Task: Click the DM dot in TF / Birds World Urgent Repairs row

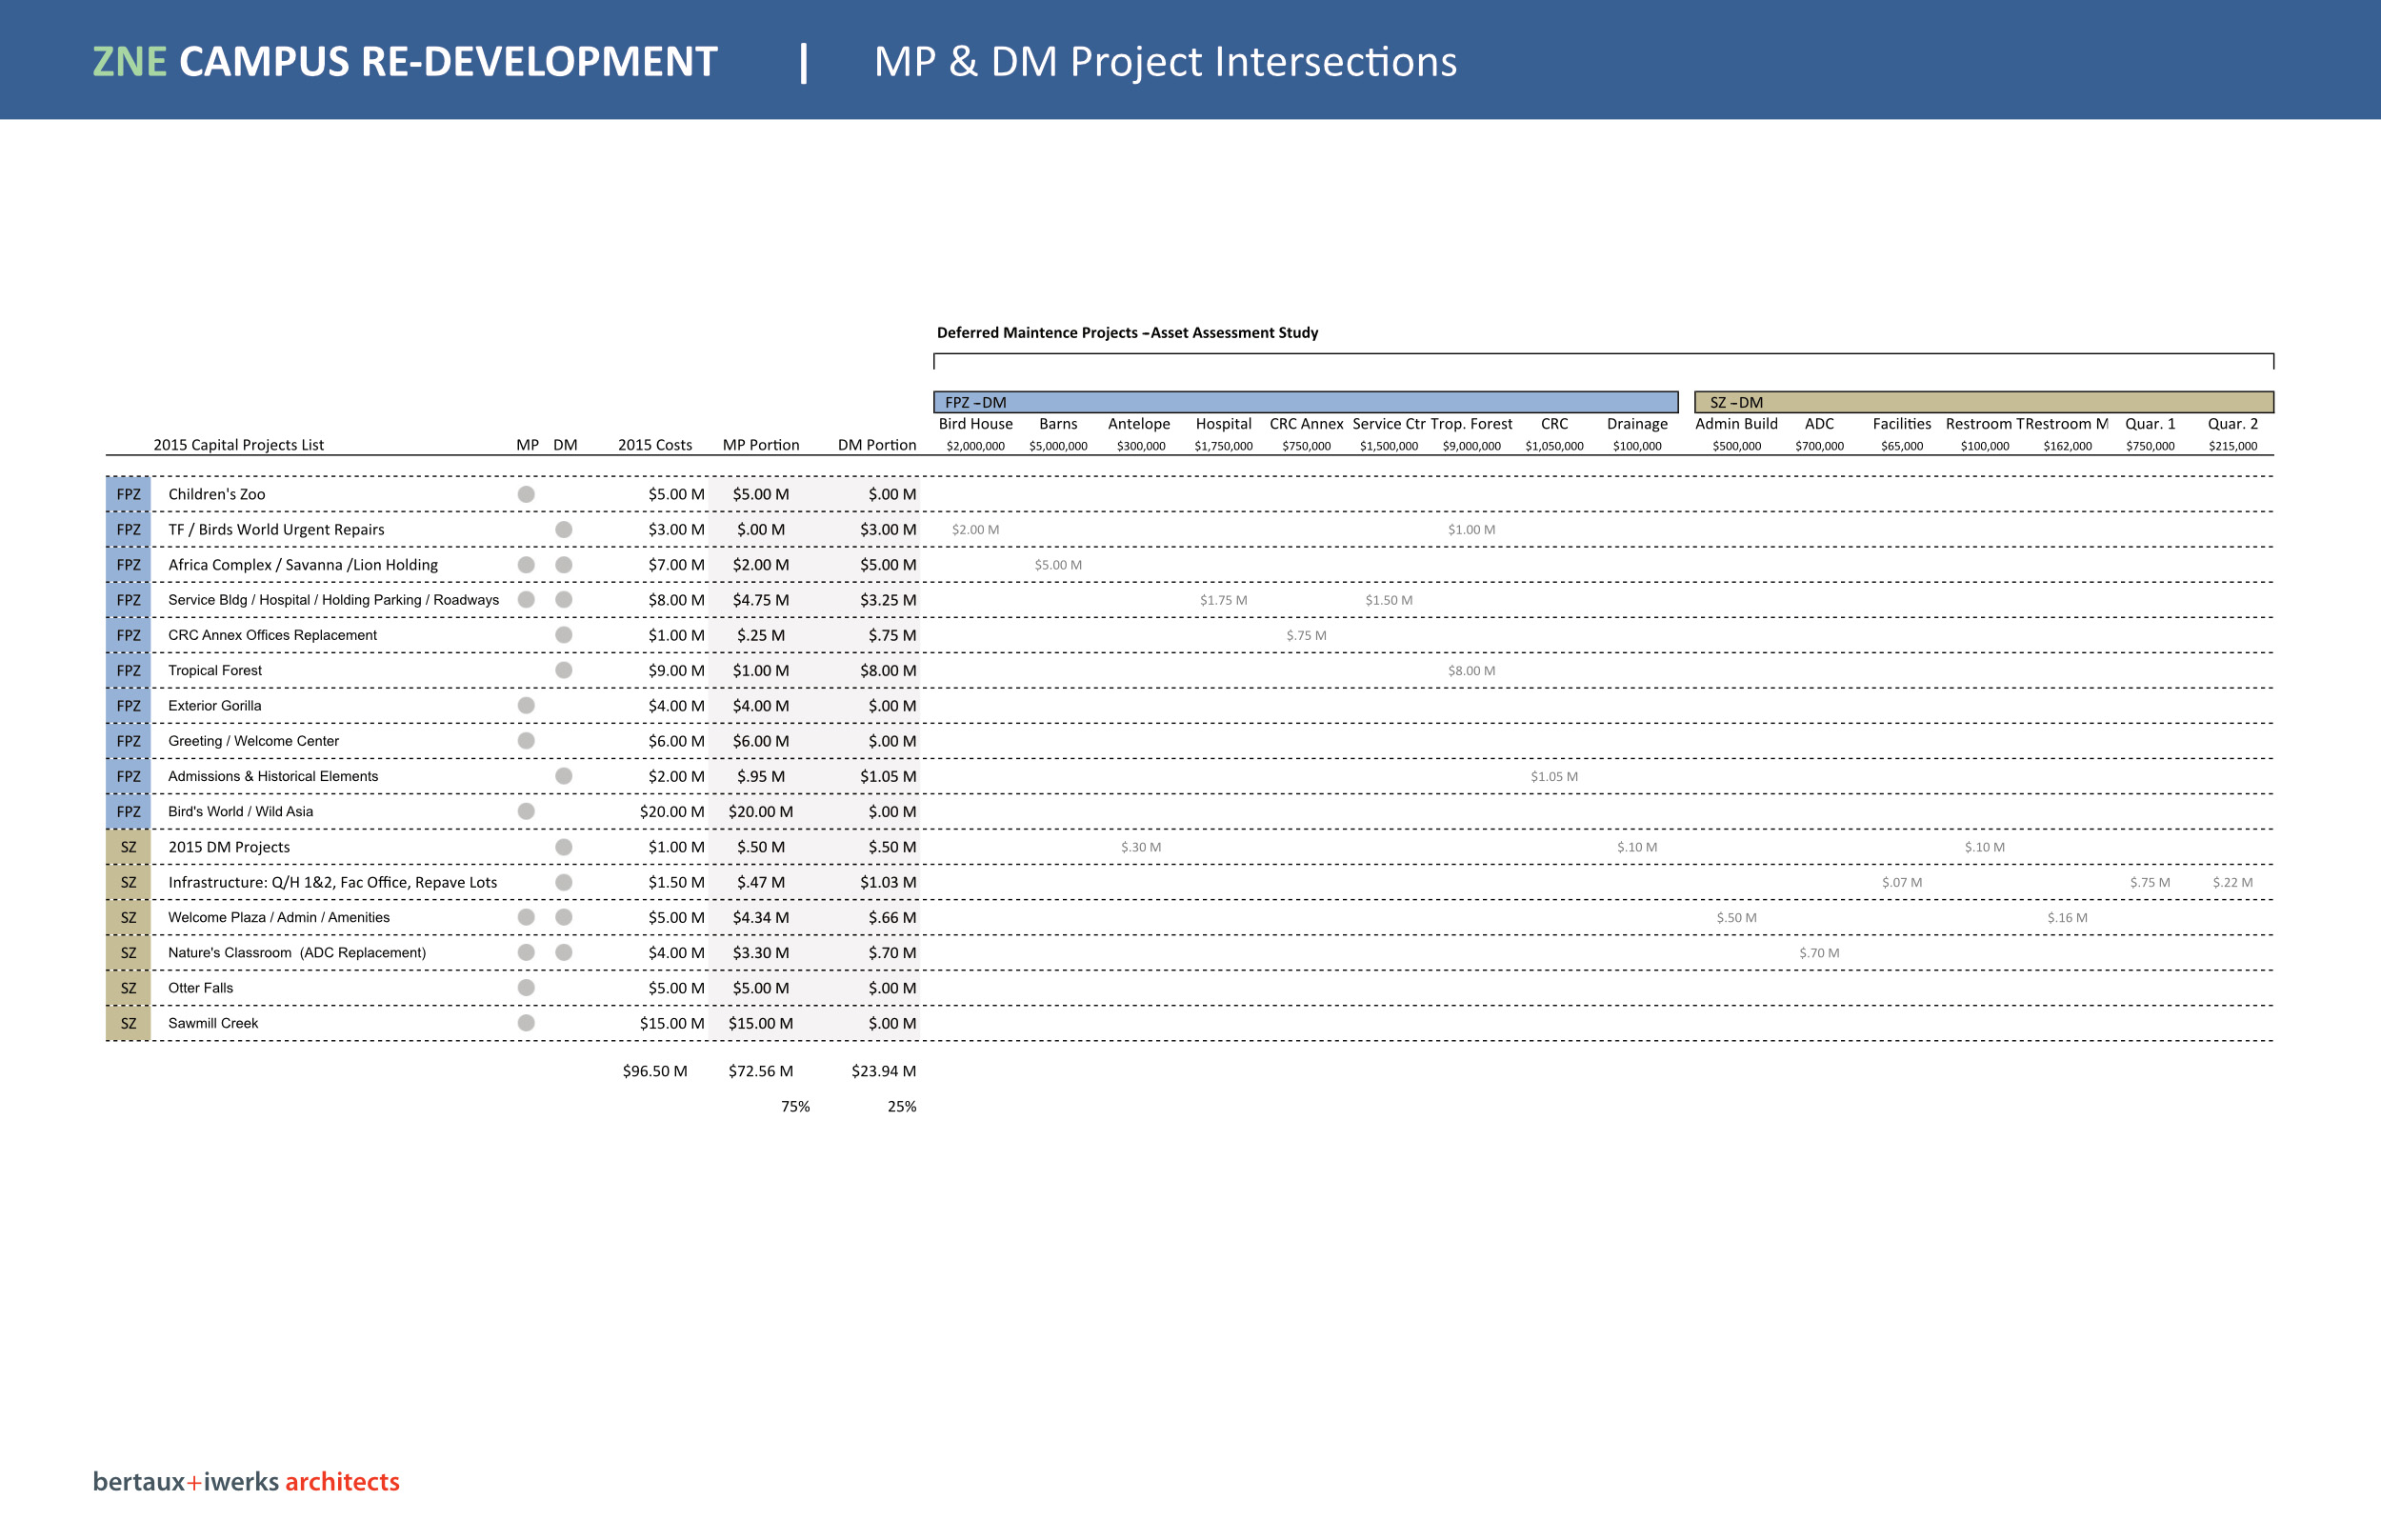Action: [x=564, y=529]
